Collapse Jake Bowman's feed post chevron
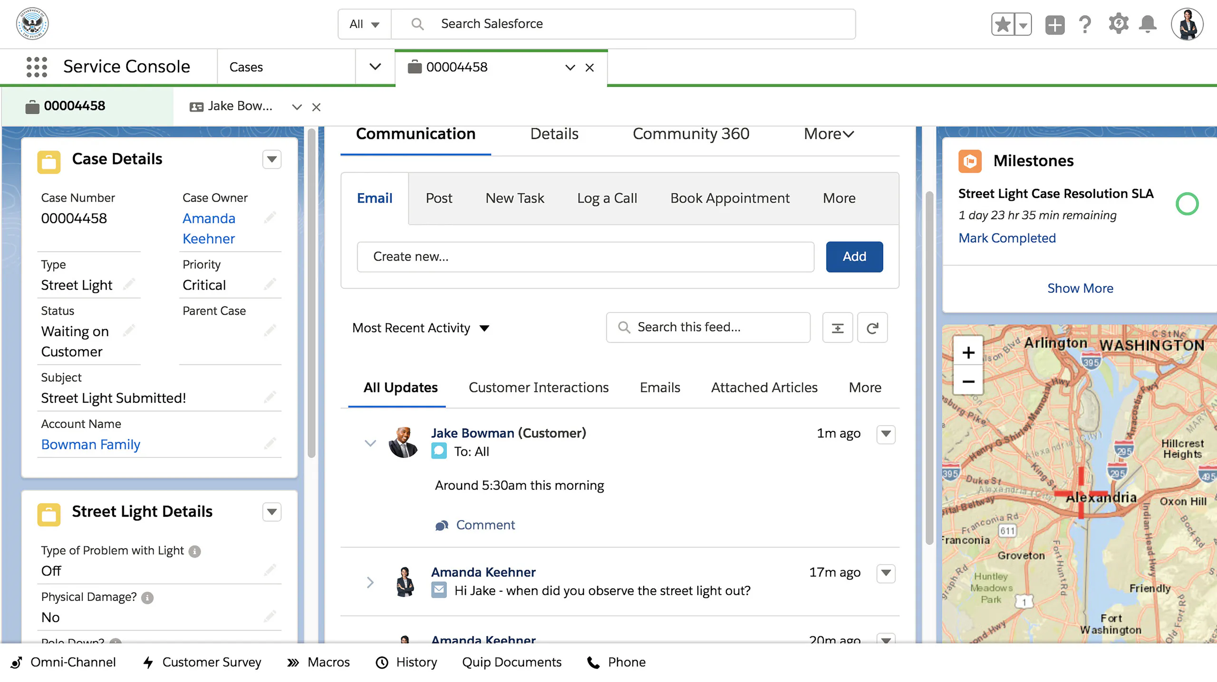 click(370, 443)
